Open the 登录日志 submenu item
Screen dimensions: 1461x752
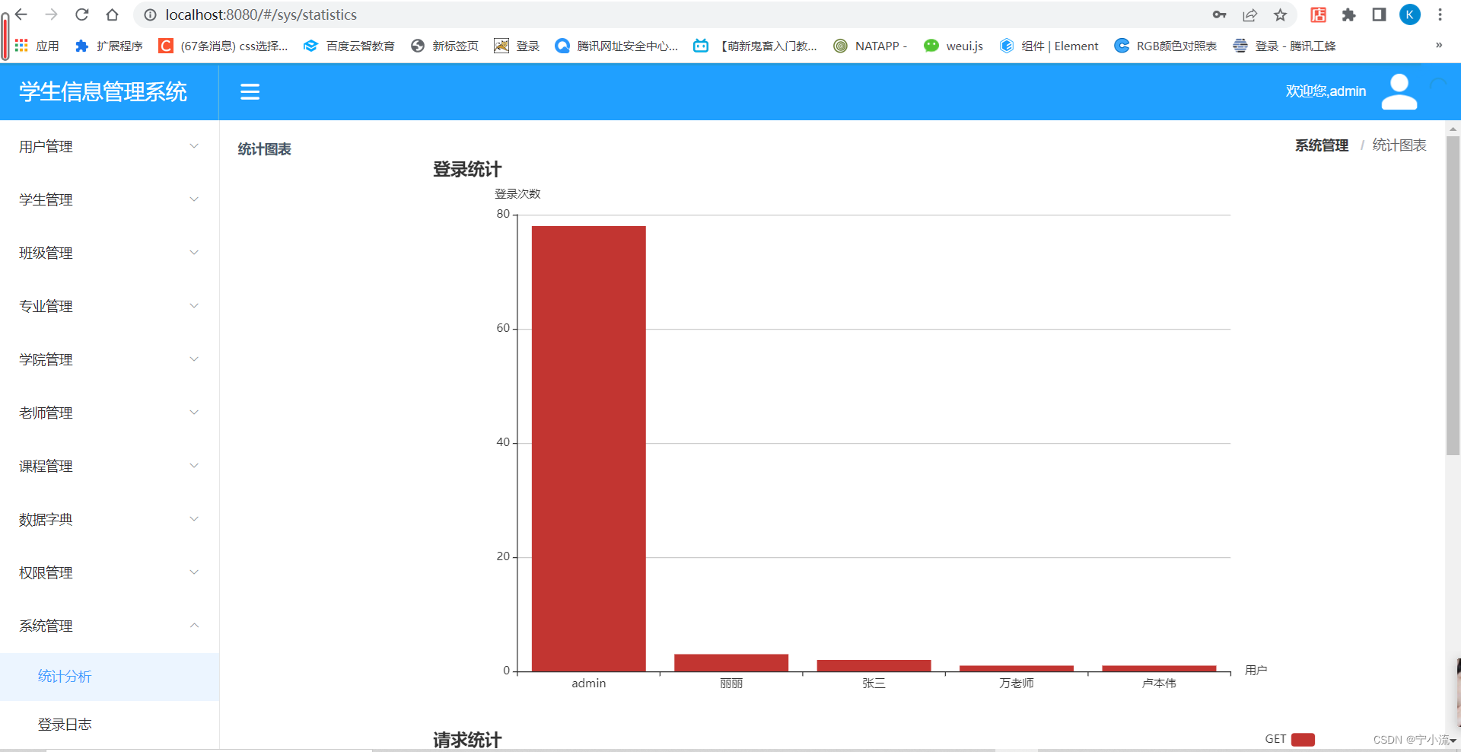coord(110,725)
